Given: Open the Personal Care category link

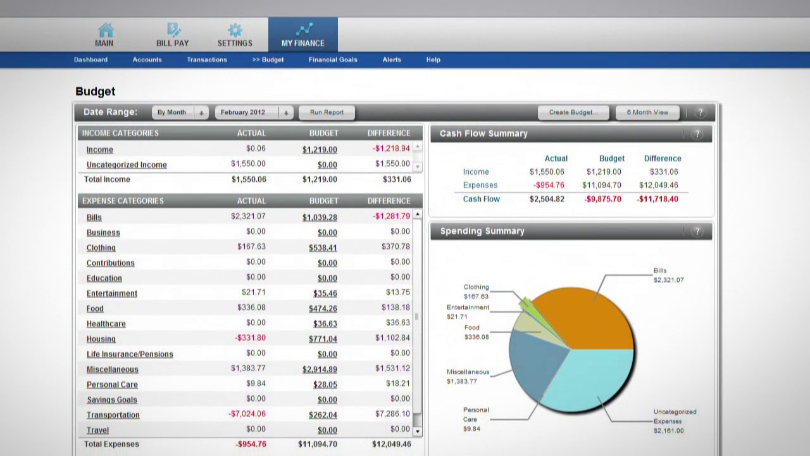Looking at the screenshot, I should 112,384.
